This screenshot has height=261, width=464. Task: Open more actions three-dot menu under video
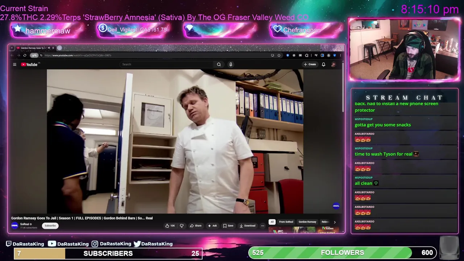click(262, 225)
